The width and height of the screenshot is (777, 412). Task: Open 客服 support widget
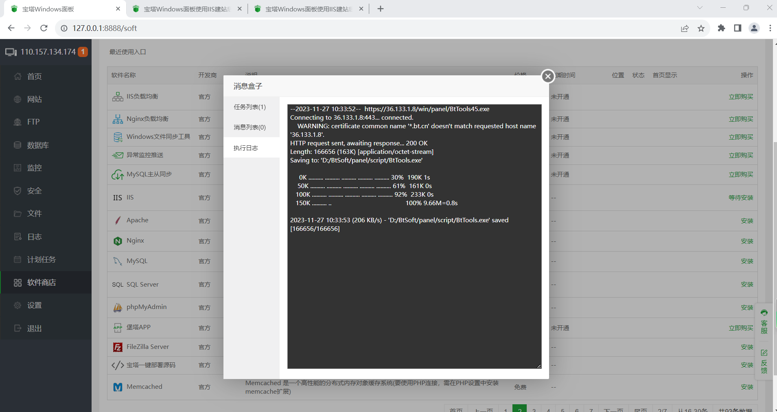pos(764,322)
